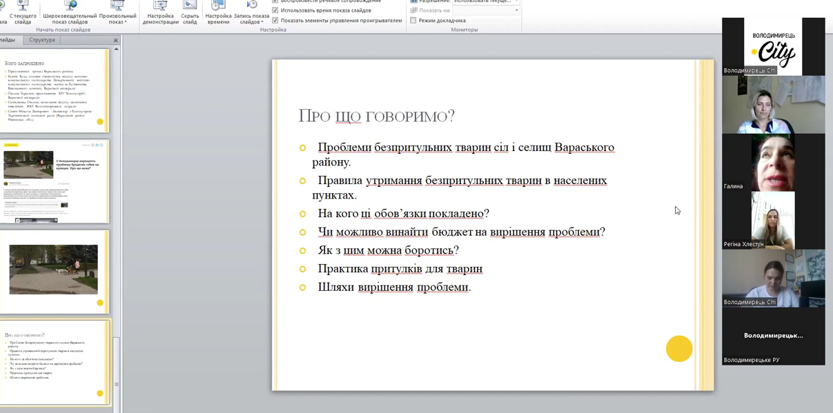Image resolution: width=833 pixels, height=413 pixels.
Task: Toggle 'Использовать время показа слайдов' checkbox
Action: coord(275,10)
